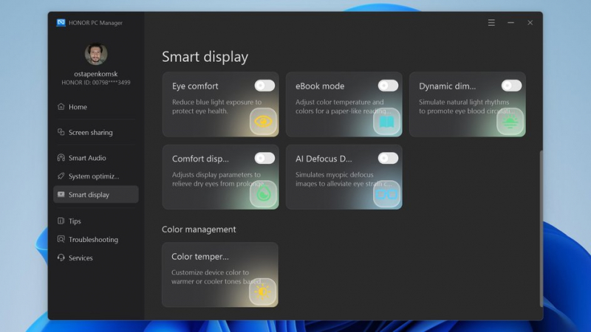Open Services from sidebar
This screenshot has height=332, width=591.
(96, 257)
